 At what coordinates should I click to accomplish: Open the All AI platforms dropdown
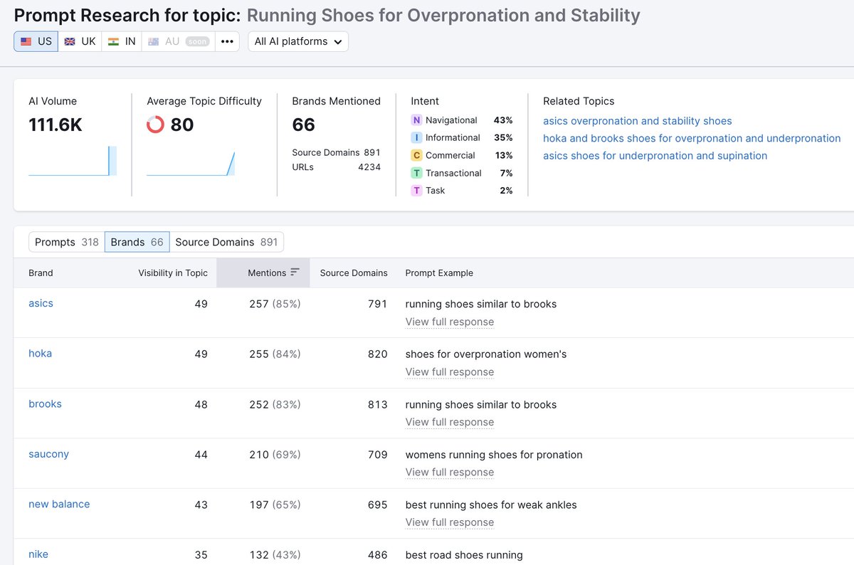click(x=297, y=41)
